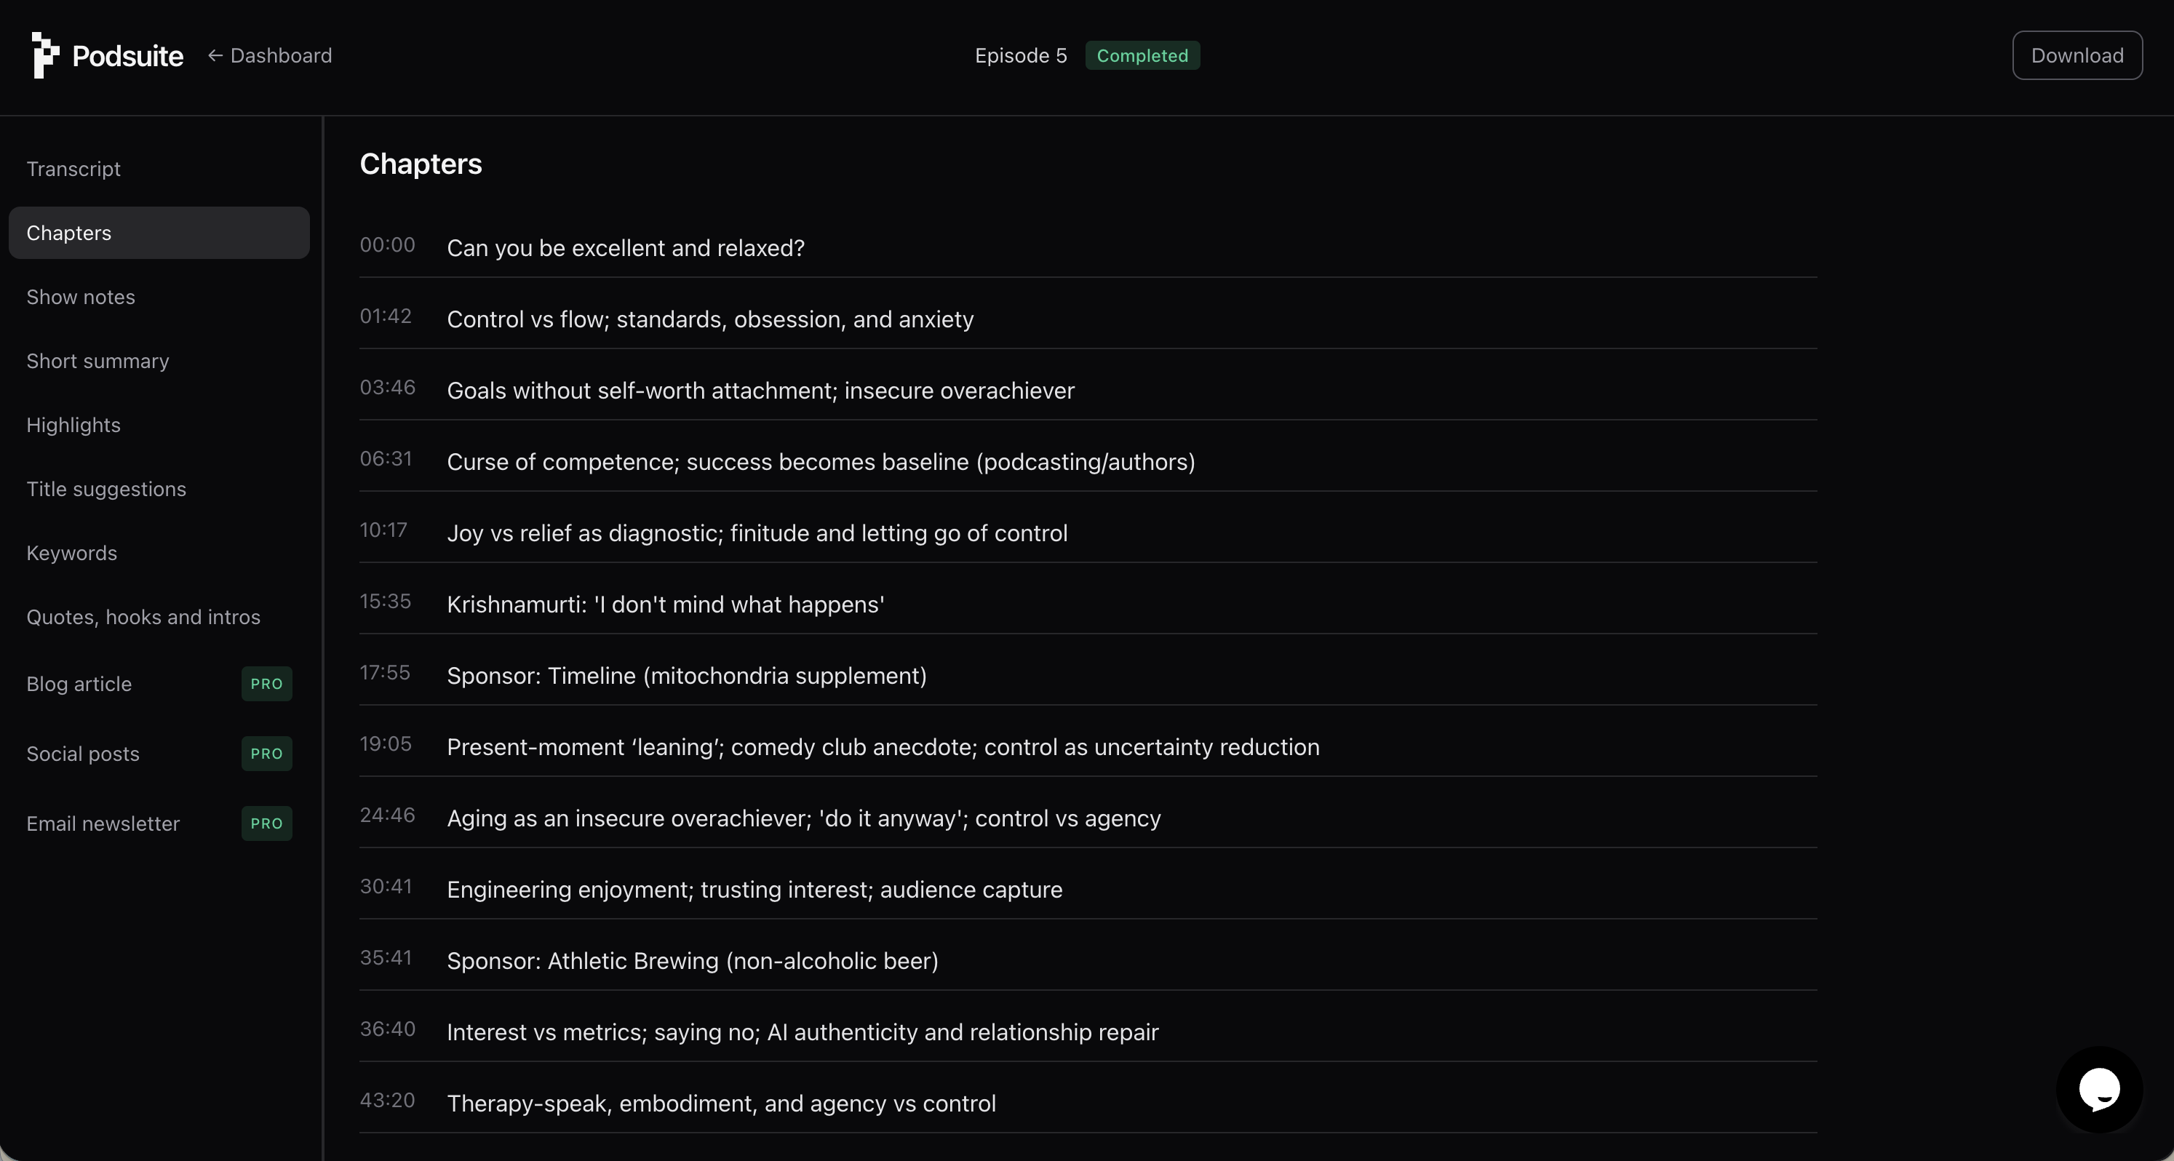2174x1161 pixels.
Task: Click the Download button
Action: (2078, 55)
